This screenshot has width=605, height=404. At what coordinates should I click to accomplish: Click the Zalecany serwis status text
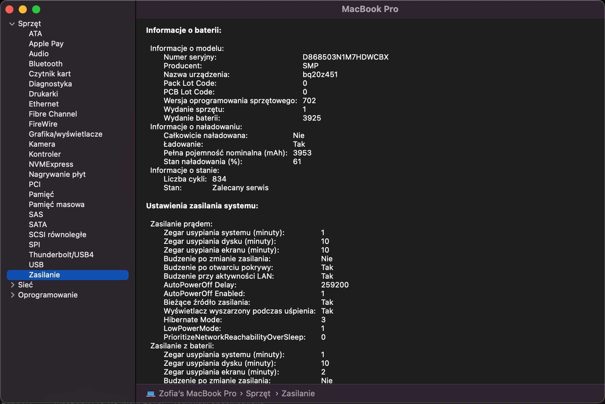[x=241, y=188]
